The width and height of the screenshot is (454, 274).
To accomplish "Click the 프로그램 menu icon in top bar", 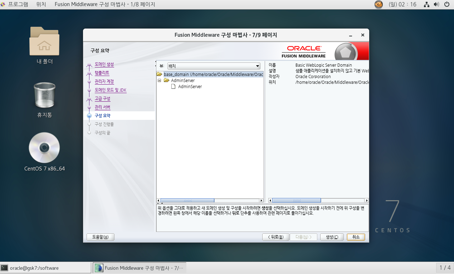I will (x=3, y=4).
